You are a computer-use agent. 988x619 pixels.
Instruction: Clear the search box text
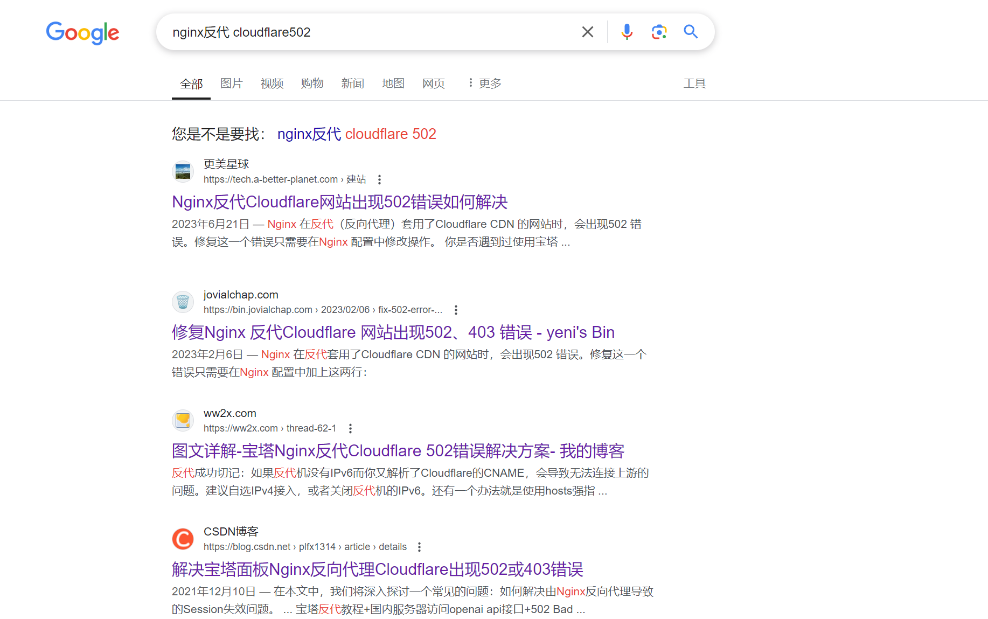pyautogui.click(x=587, y=32)
